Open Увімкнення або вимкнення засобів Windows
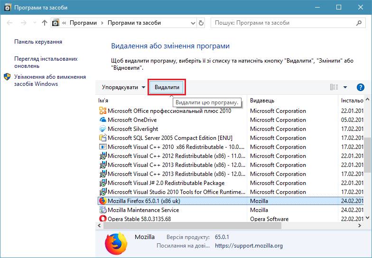 coord(50,80)
